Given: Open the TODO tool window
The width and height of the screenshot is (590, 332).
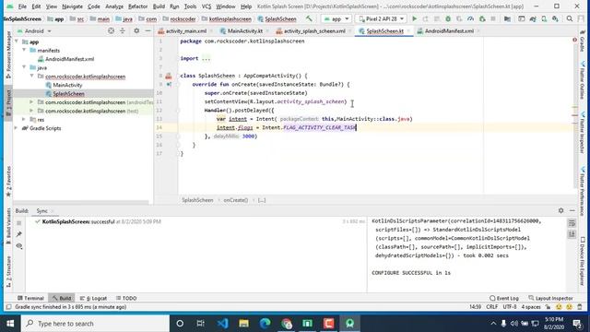Looking at the screenshot, I should point(126,298).
